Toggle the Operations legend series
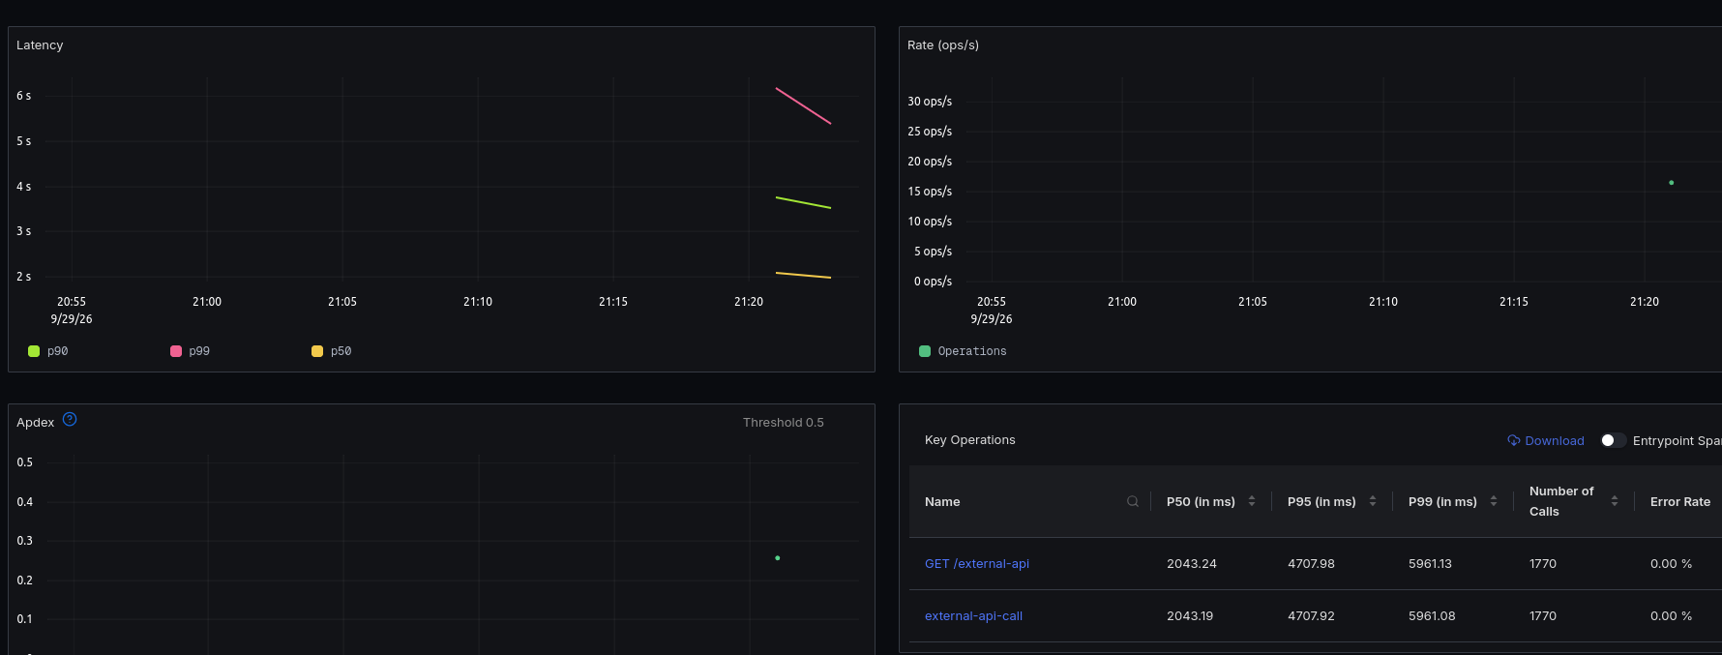 pos(963,351)
